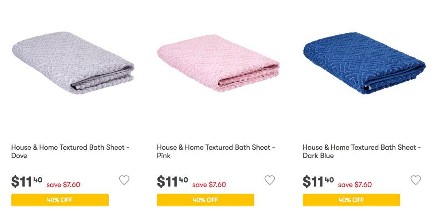The height and width of the screenshot is (215, 438).
Task: Select the $11.40 price of the Dove sheet
Action: click(27, 181)
